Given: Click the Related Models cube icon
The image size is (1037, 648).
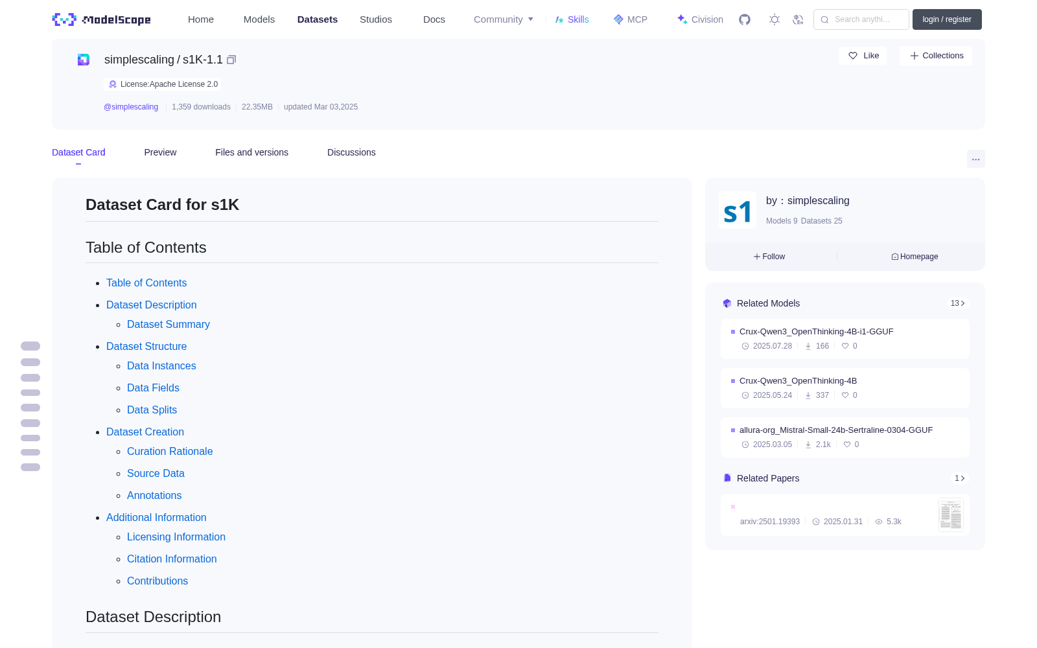Looking at the screenshot, I should click(x=727, y=303).
